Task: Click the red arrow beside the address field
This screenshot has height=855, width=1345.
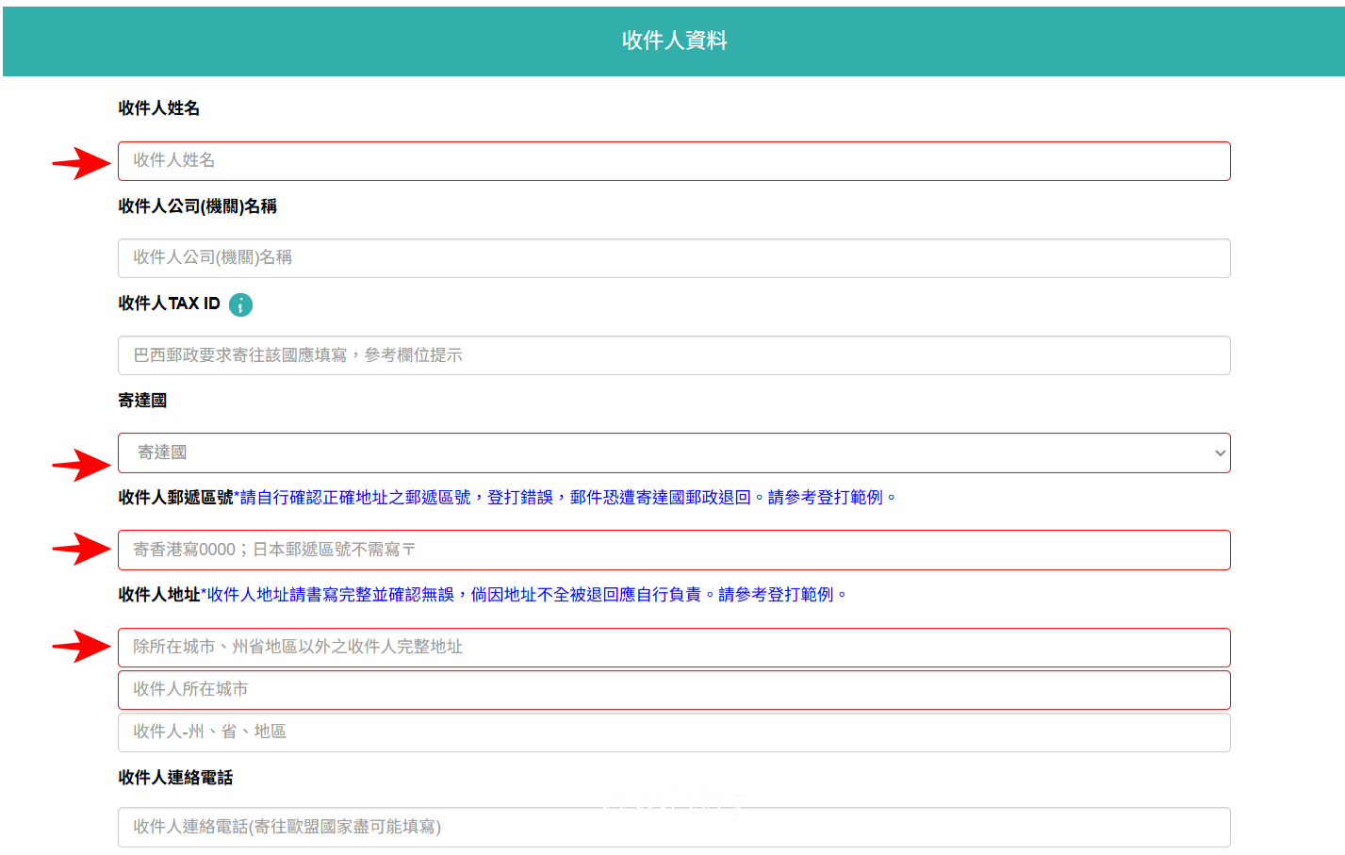Action: click(81, 646)
